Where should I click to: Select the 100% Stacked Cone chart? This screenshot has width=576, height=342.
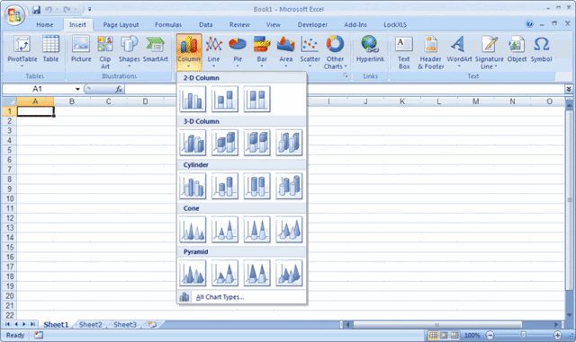pyautogui.click(x=256, y=230)
